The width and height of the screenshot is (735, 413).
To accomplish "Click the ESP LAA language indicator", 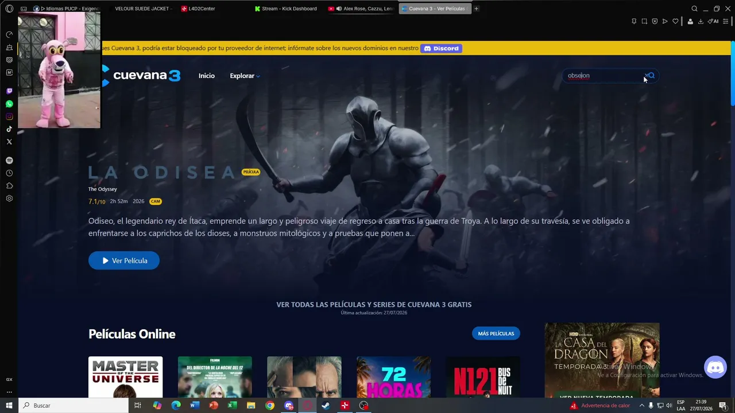I will tap(680, 406).
